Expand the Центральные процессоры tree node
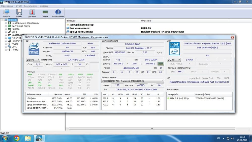 6,23
